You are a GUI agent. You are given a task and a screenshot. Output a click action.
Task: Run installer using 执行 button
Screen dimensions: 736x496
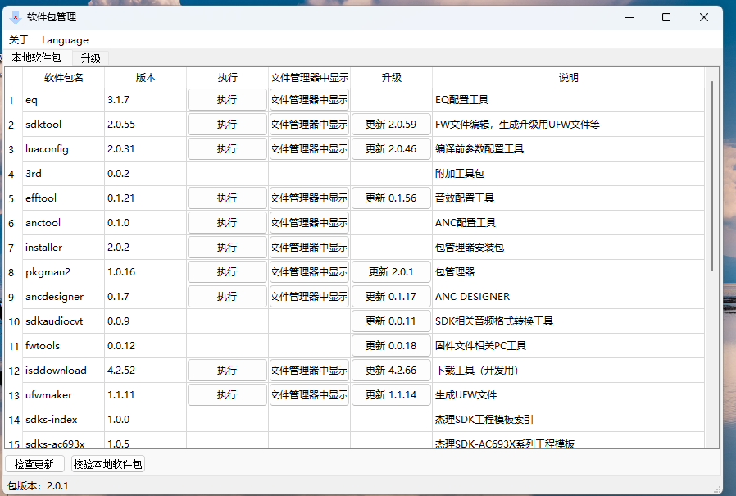coord(227,248)
